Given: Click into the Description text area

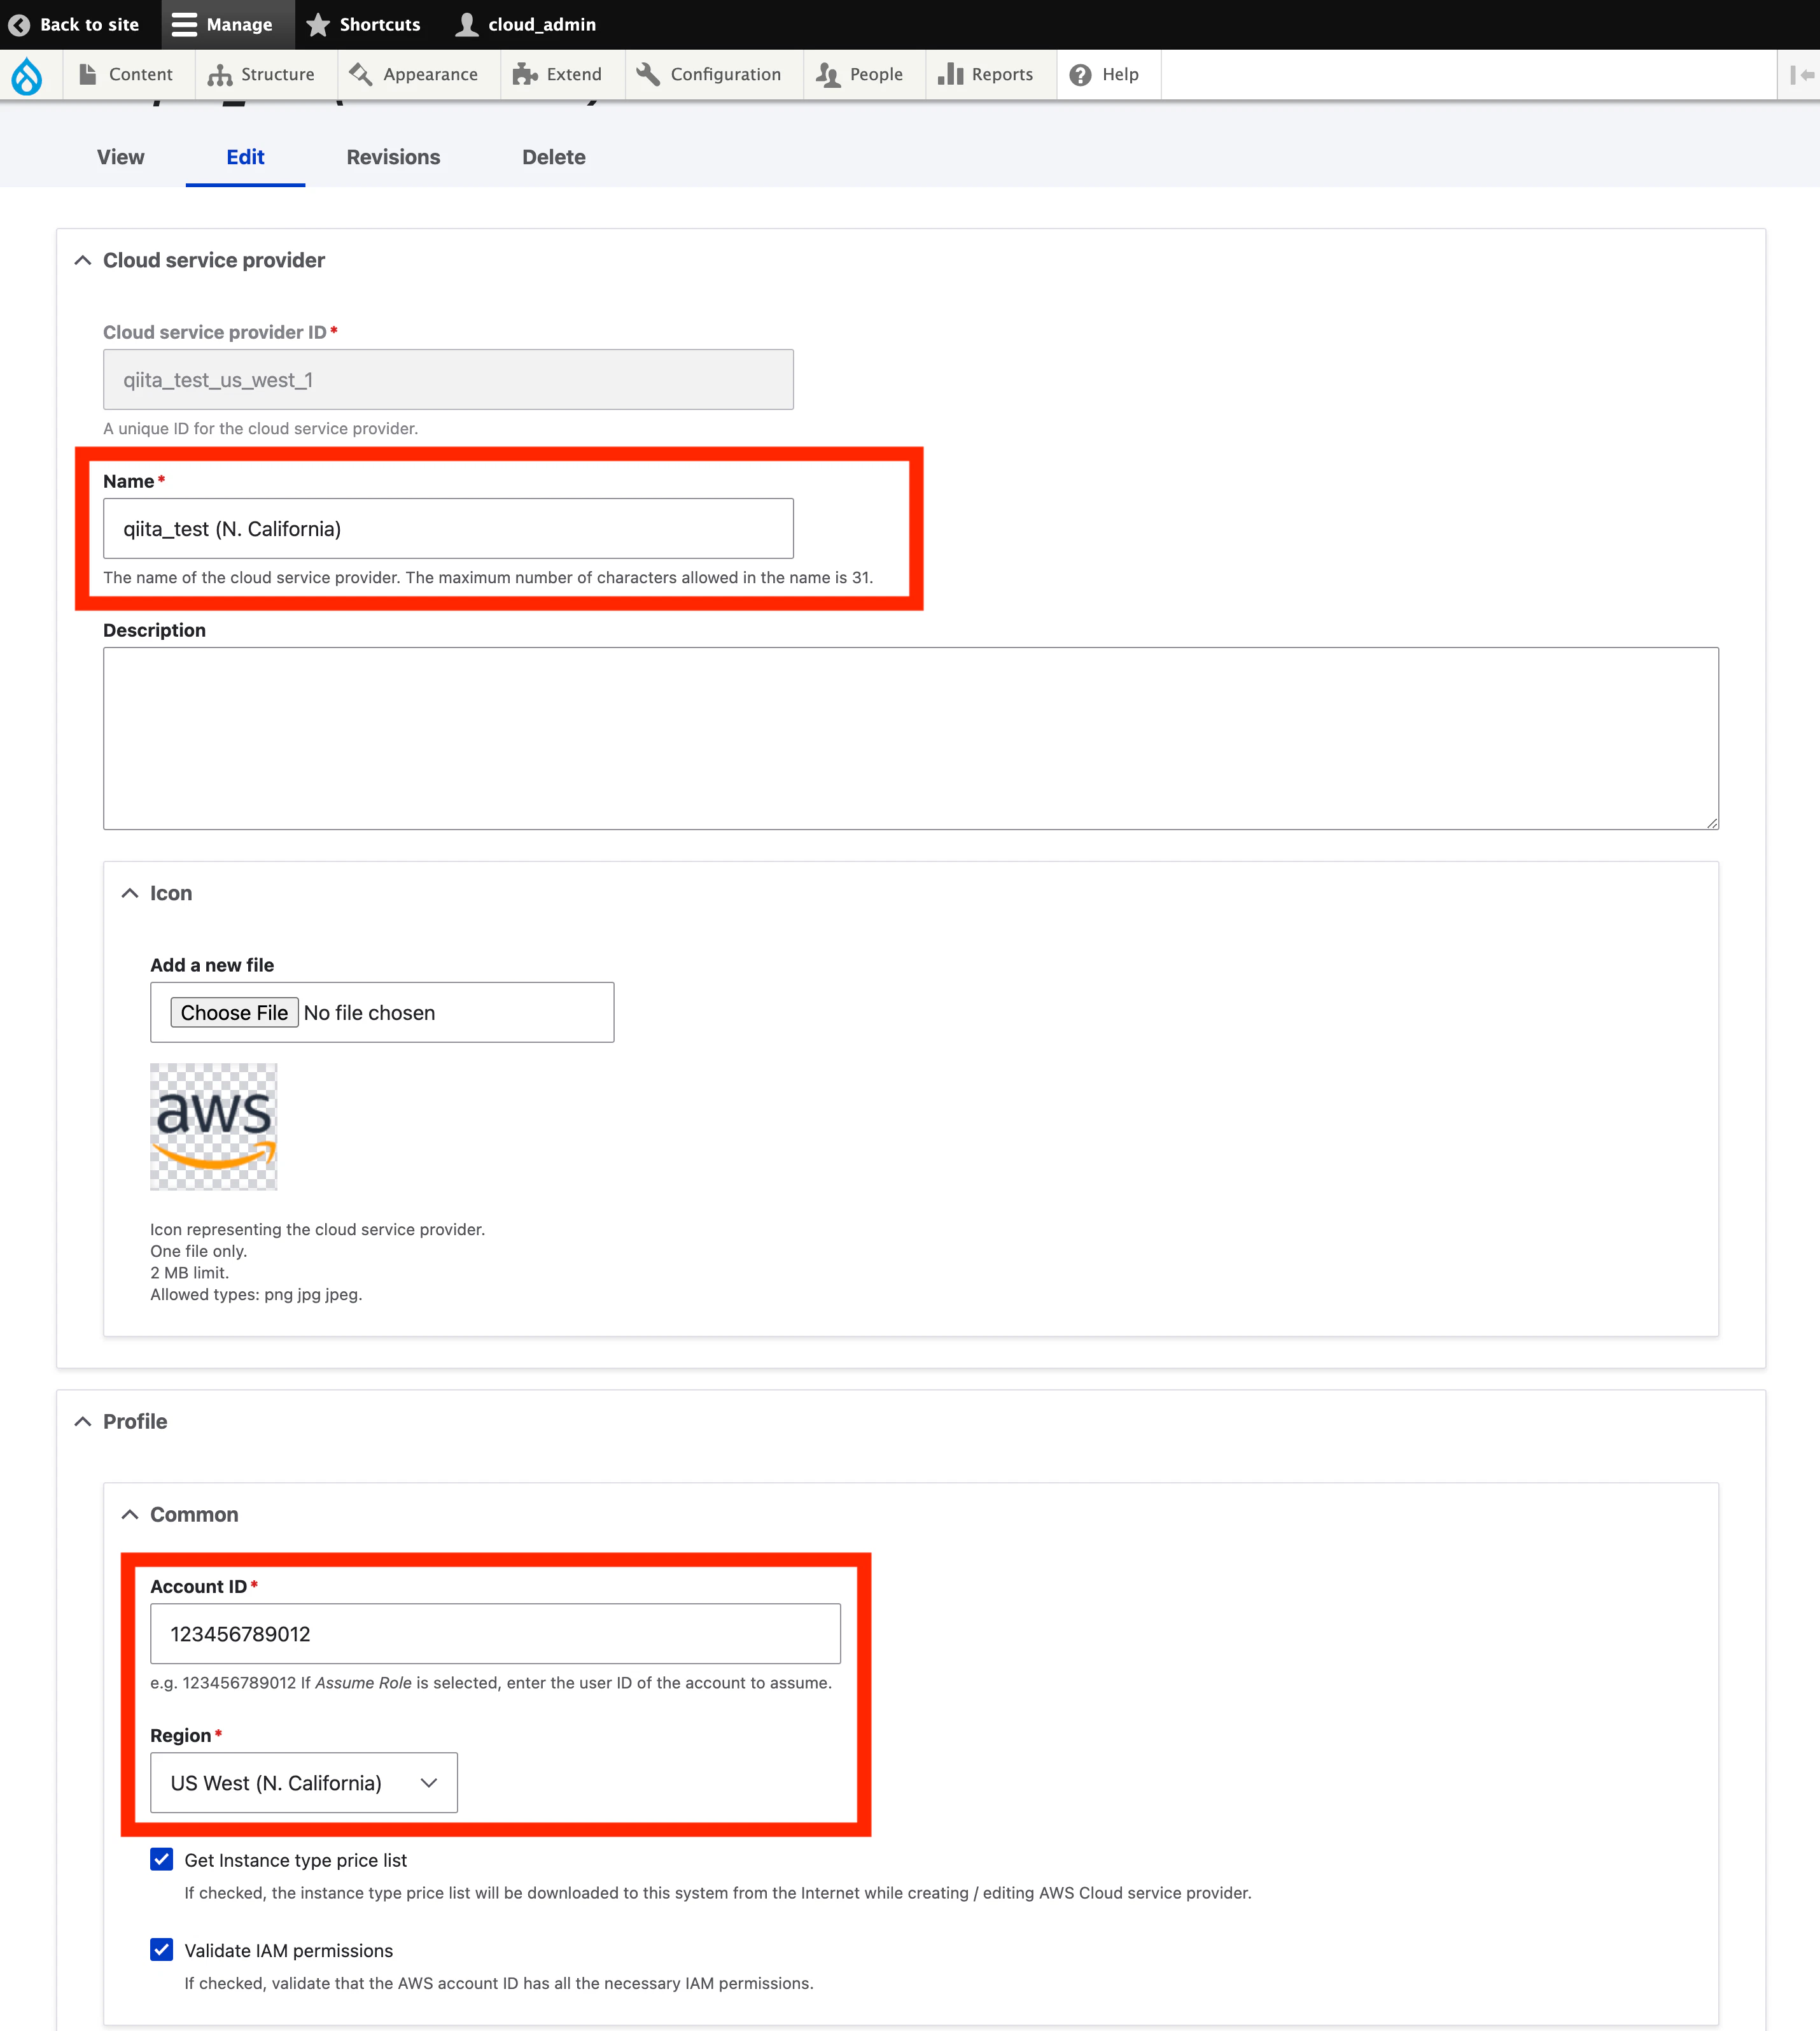Looking at the screenshot, I should (x=911, y=739).
